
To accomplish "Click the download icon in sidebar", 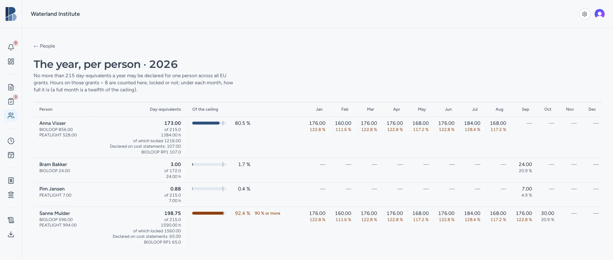I will 11,234.
